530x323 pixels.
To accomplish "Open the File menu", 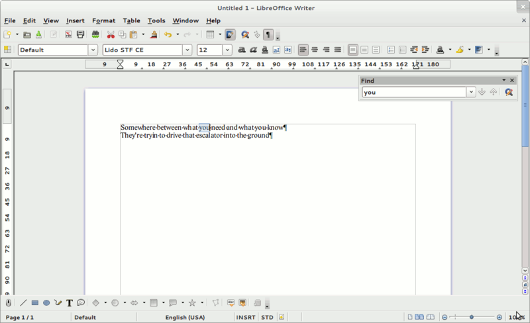I will pos(10,21).
